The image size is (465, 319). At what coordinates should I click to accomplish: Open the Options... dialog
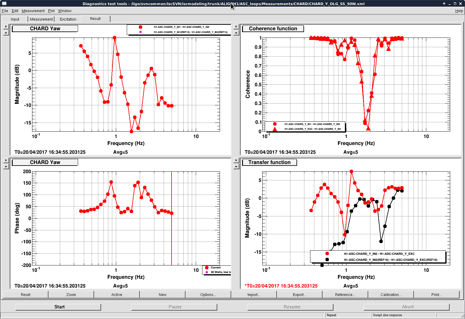[208, 294]
